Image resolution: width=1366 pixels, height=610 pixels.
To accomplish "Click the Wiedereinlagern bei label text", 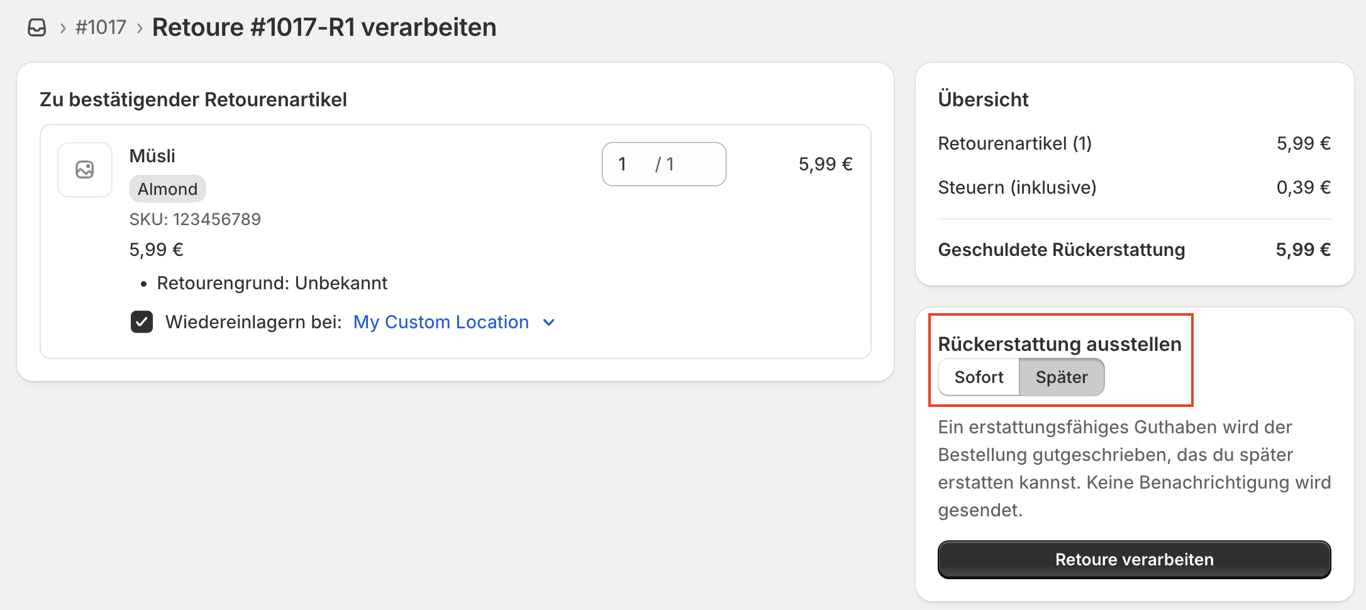I will (x=253, y=322).
